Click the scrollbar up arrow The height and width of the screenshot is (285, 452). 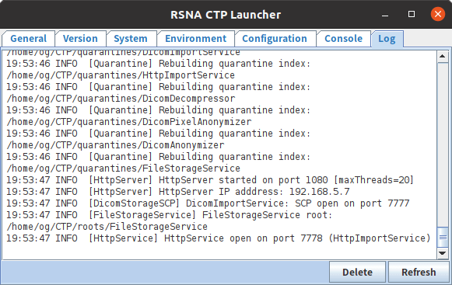[x=443, y=57]
